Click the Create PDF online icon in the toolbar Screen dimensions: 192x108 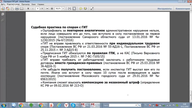pyautogui.click(x=8, y=9)
